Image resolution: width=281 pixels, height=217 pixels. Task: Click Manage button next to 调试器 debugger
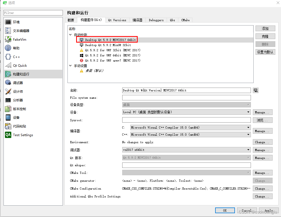[x=263, y=150]
